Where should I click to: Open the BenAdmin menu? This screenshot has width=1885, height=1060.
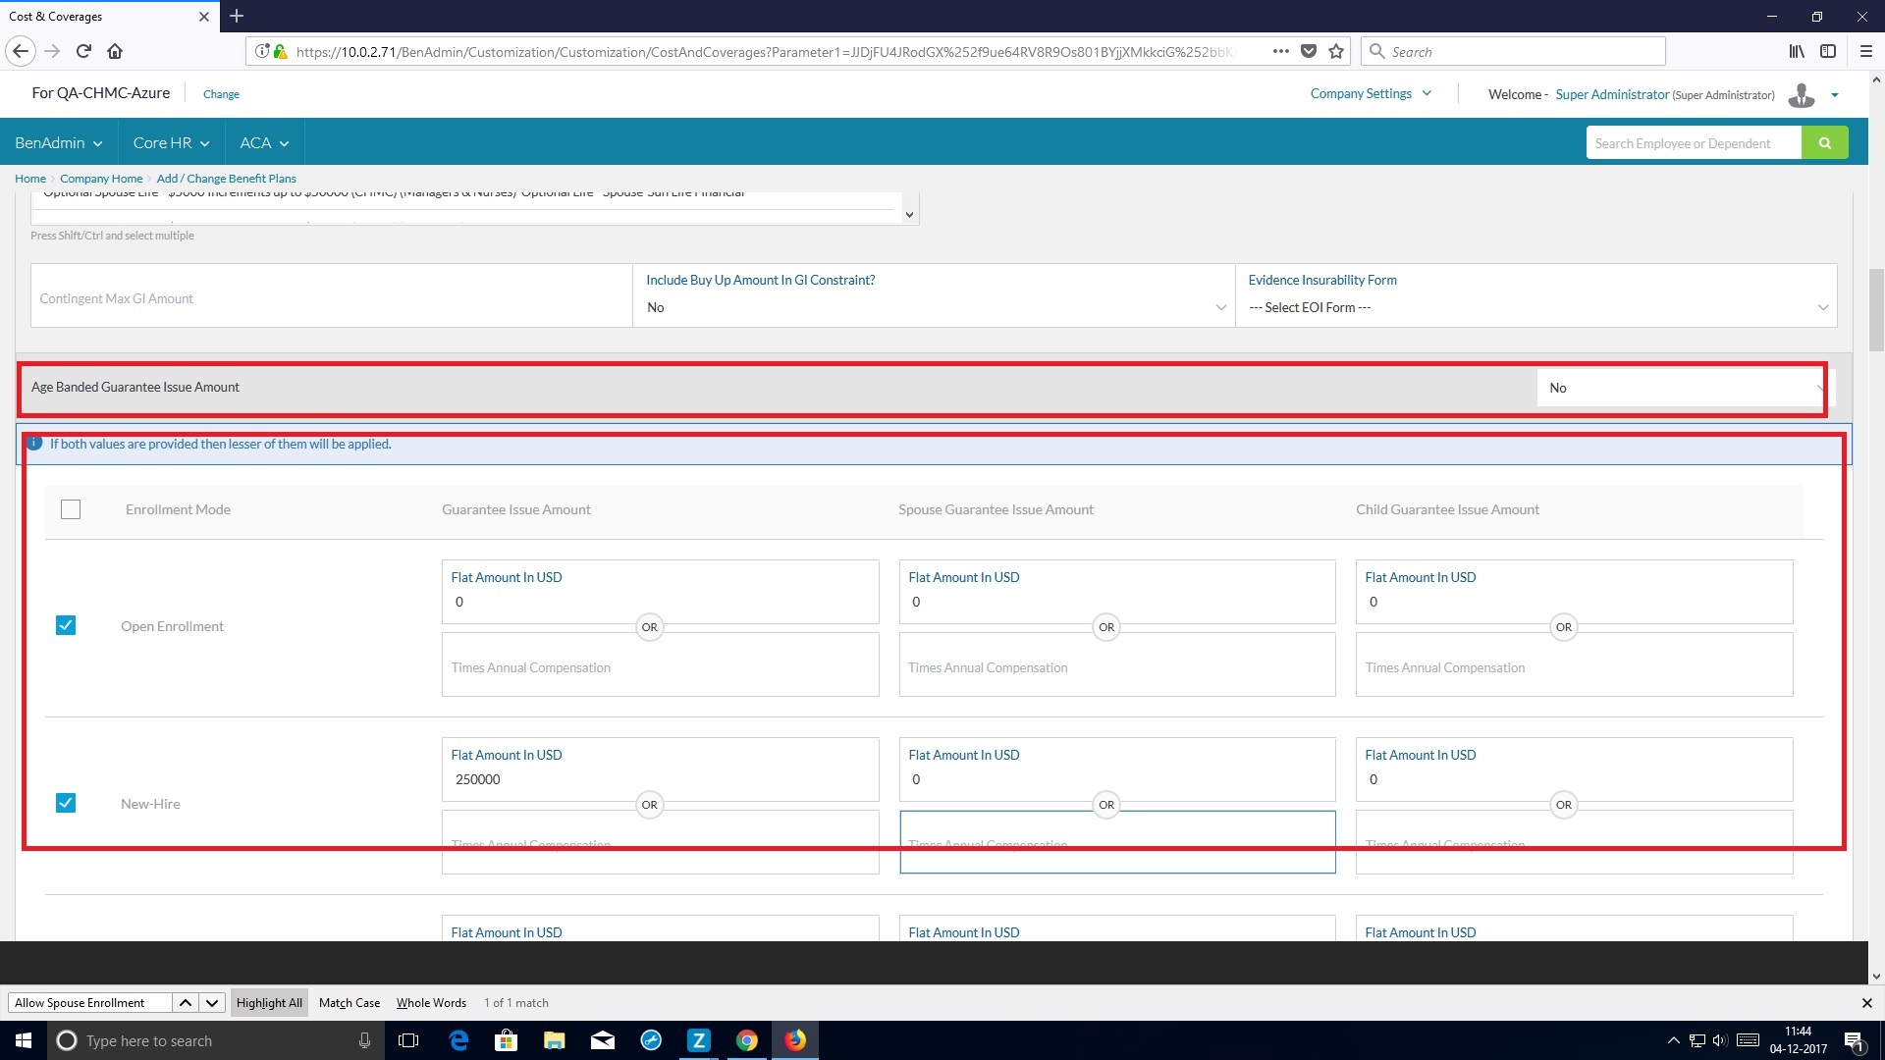click(x=58, y=143)
